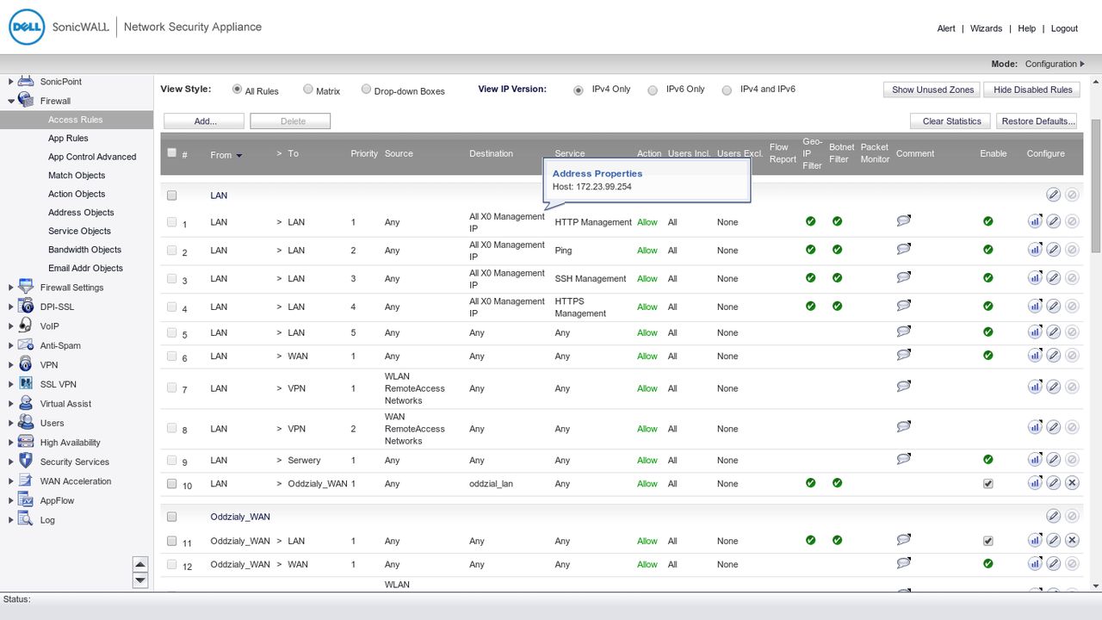The width and height of the screenshot is (1102, 620).
Task: Expand SonicPoint tree node
Action: (x=11, y=82)
